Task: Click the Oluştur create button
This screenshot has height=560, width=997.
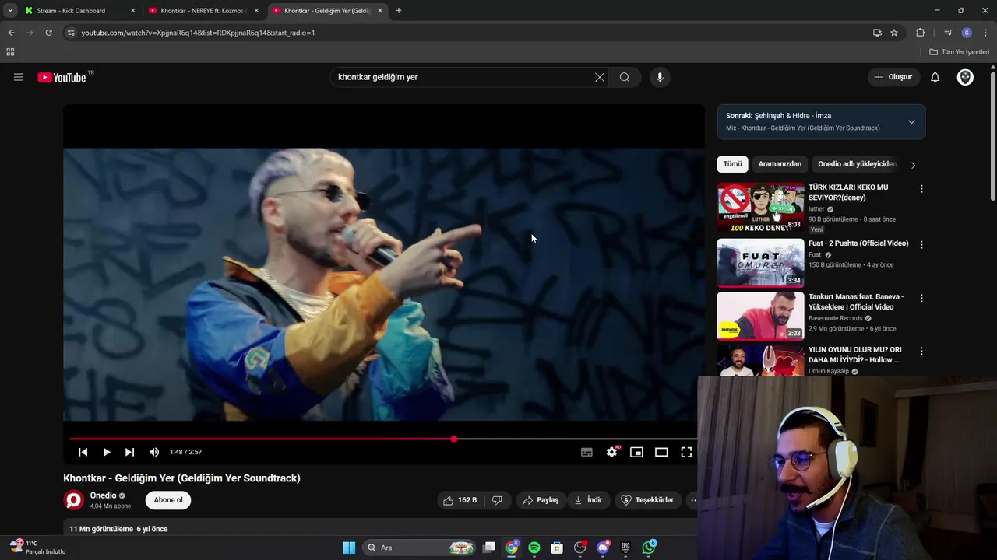Action: [x=893, y=77]
